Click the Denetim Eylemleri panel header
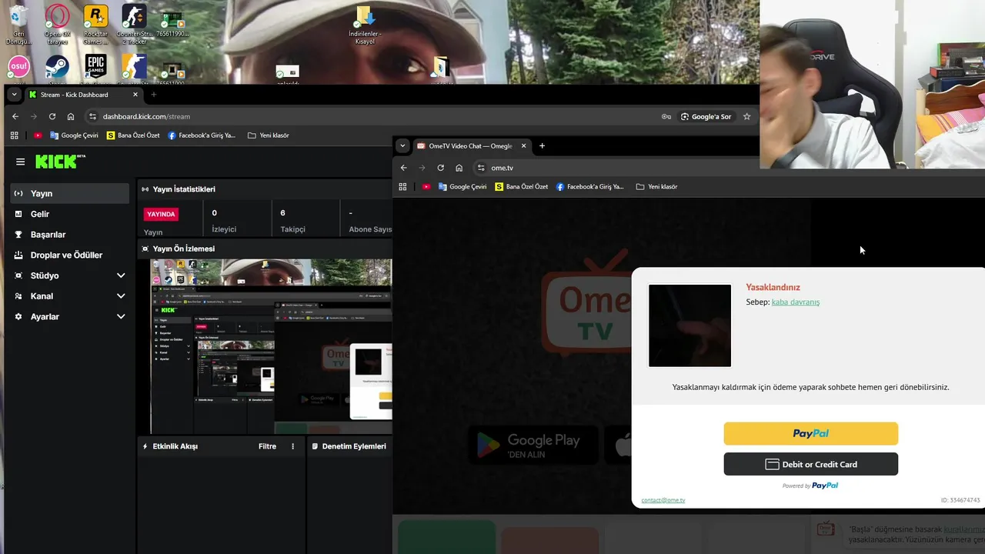985x554 pixels. pyautogui.click(x=349, y=446)
